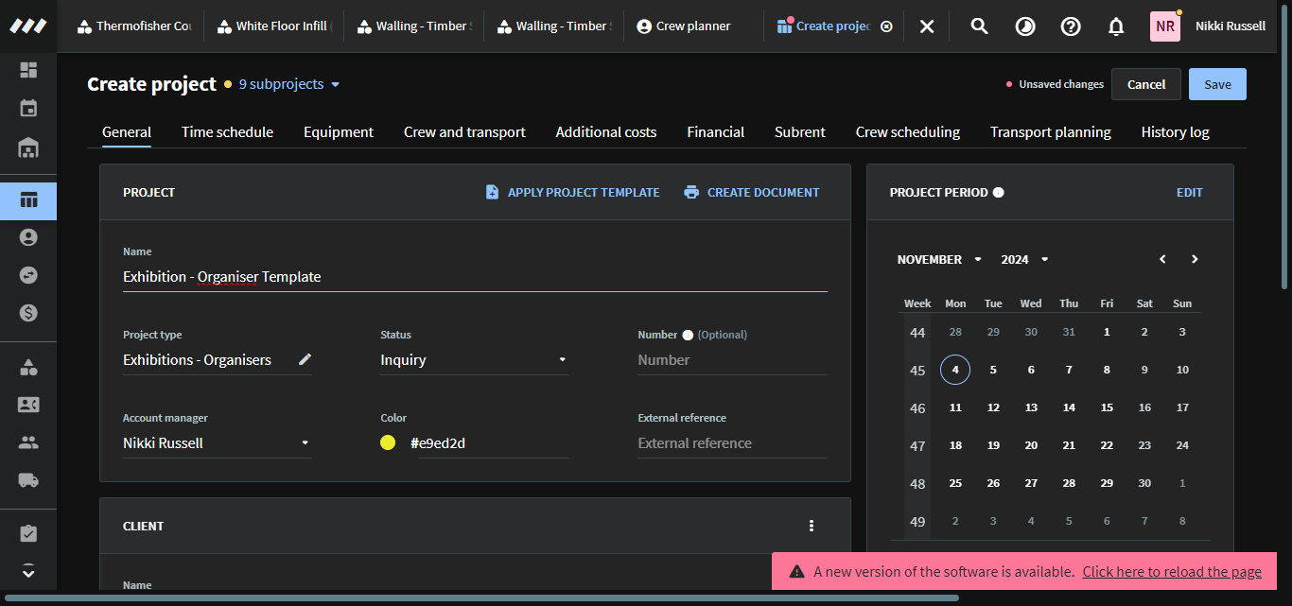Click the info dot beside Project Period
Image resolution: width=1292 pixels, height=606 pixels.
coord(999,192)
